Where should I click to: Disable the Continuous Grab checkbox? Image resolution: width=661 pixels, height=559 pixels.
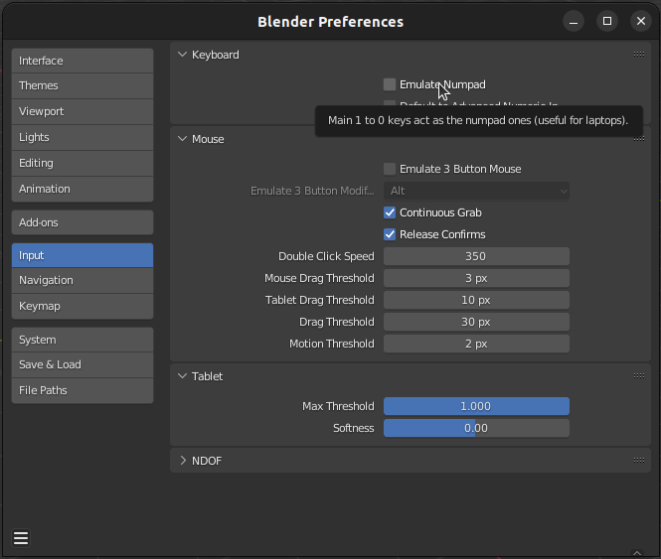(390, 212)
